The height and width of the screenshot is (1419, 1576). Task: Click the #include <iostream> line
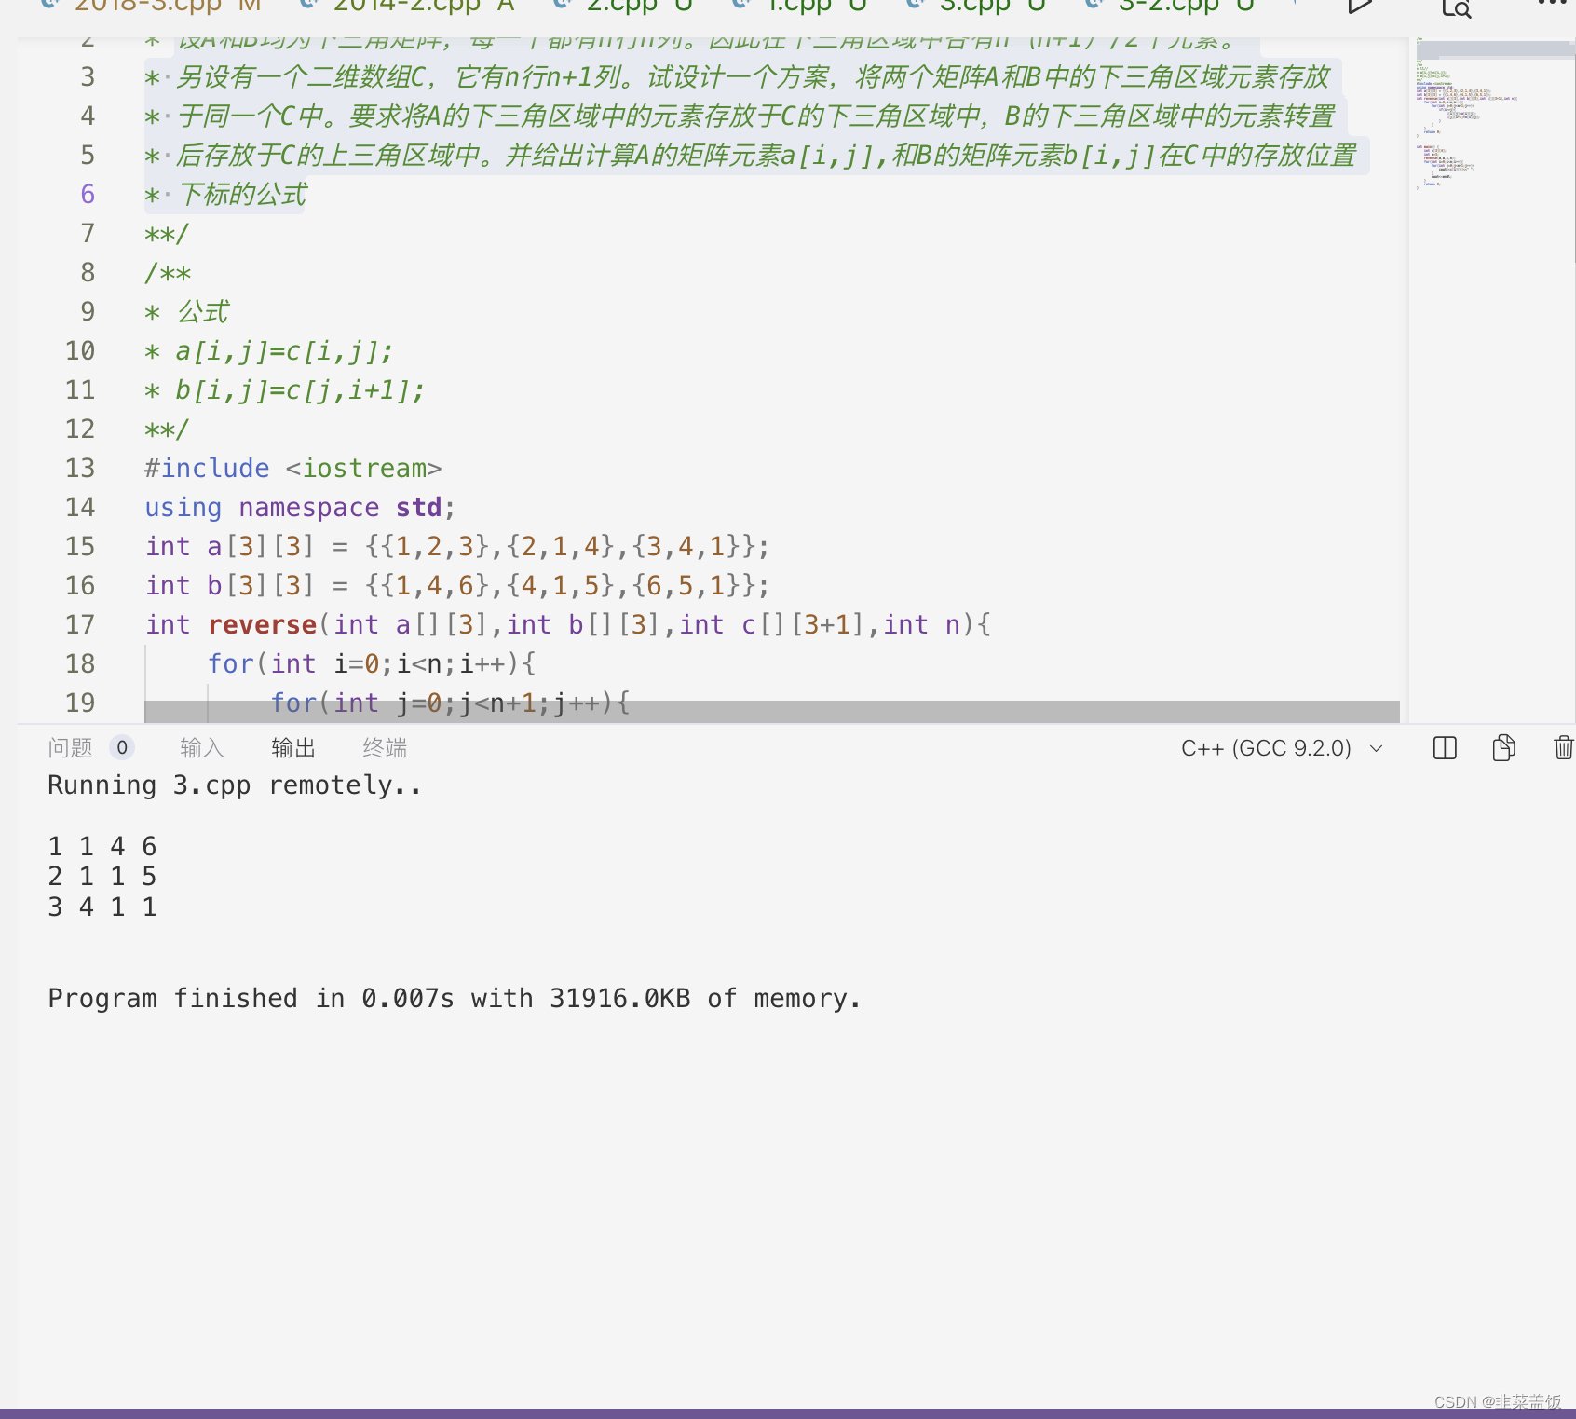coord(292,468)
